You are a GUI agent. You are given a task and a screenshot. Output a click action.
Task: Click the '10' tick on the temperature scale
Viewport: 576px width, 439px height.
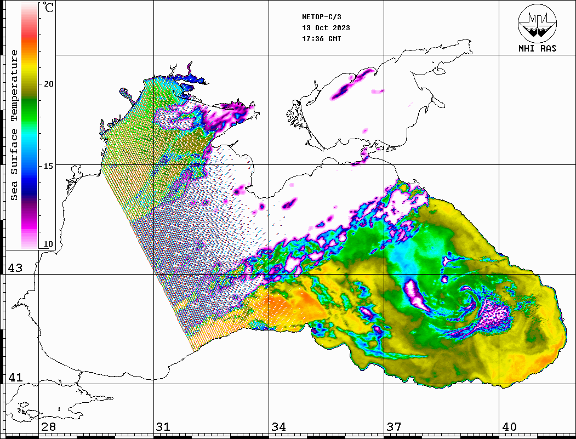point(48,244)
